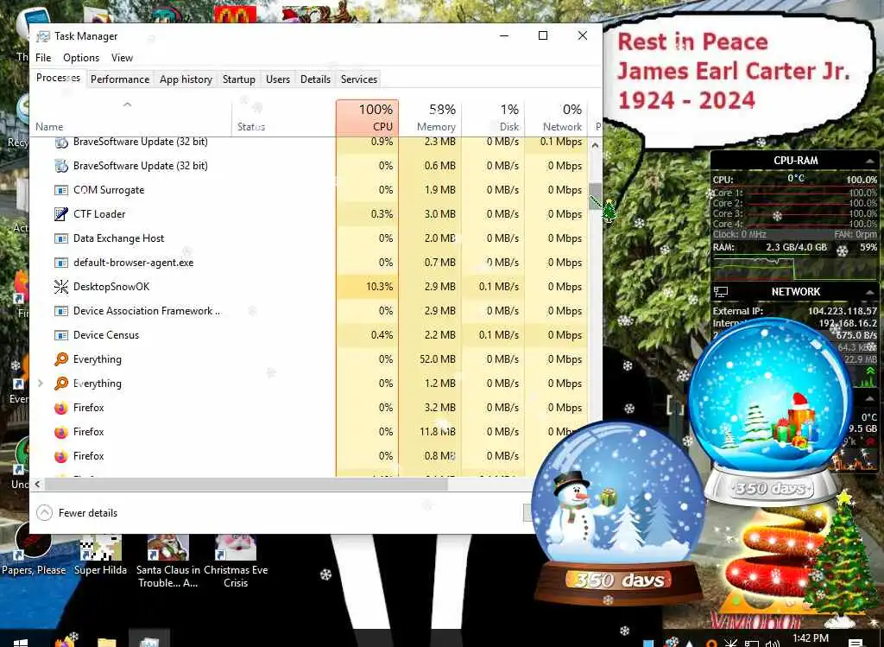This screenshot has width=884, height=647.
Task: Click the default-browser-agent.exe process name
Action: 133,263
